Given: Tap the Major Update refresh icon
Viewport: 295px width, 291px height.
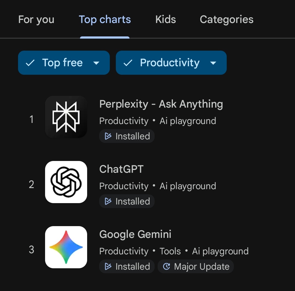Looking at the screenshot, I should (166, 267).
